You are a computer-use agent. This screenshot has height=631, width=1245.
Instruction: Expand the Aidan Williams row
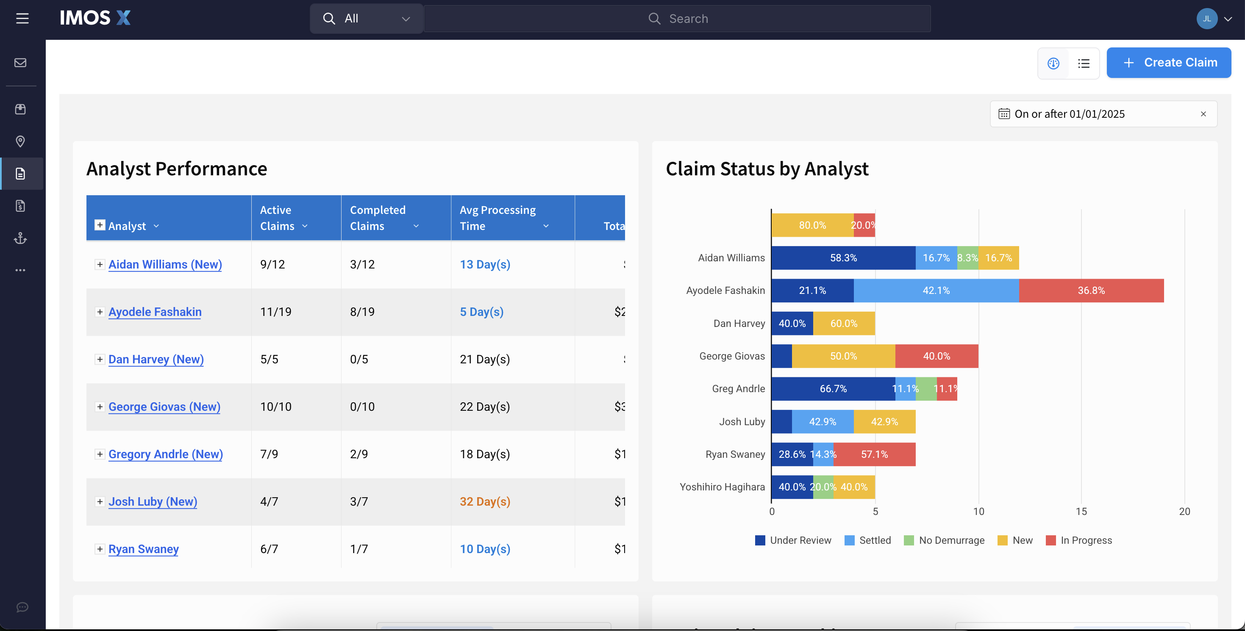[100, 264]
